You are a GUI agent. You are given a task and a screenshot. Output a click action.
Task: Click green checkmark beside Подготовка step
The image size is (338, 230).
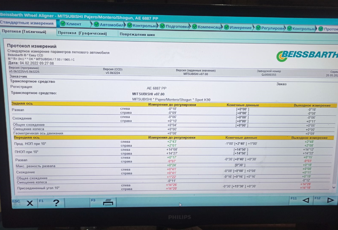(x=162, y=26)
